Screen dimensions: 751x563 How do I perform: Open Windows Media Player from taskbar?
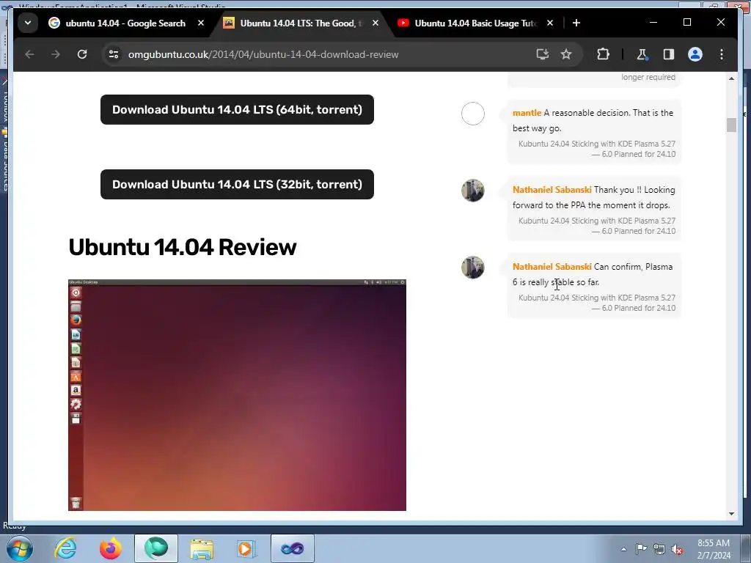coord(246,548)
